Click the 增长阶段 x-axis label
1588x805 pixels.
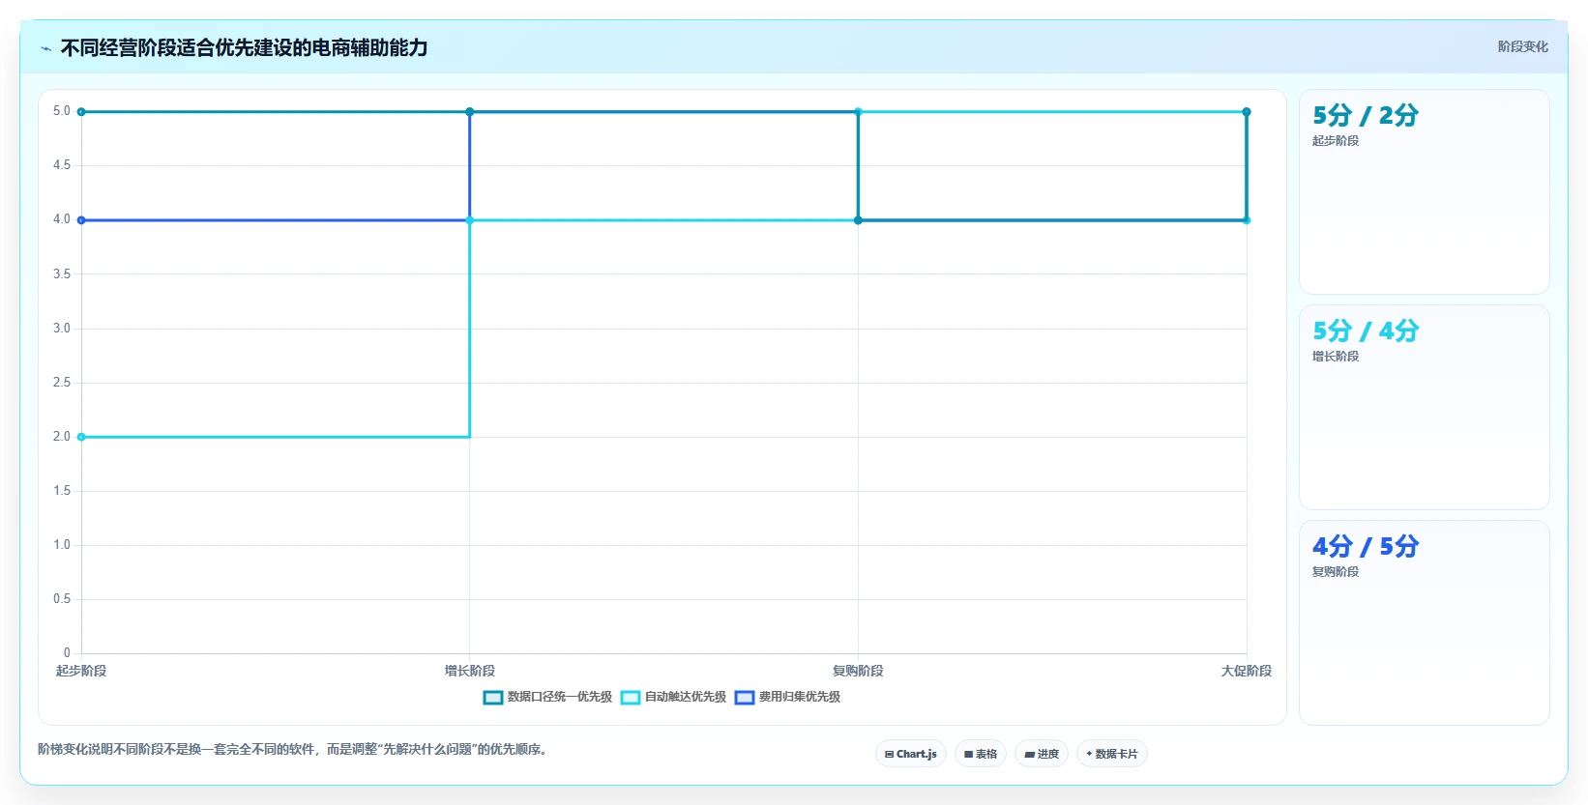pos(470,671)
